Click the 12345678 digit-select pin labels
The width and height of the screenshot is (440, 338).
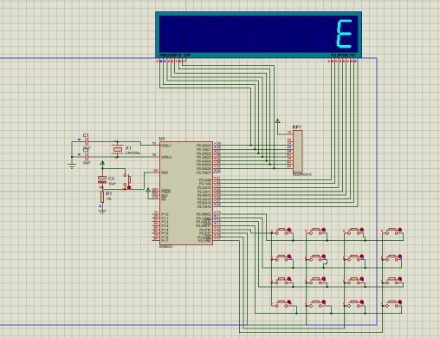coord(343,55)
